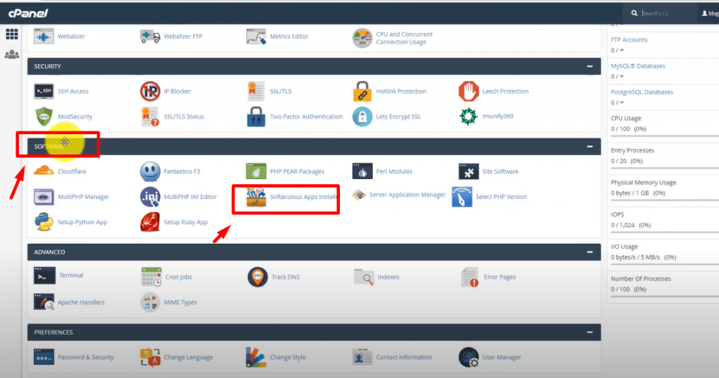Open Hotlink Protection padlock icon

[x=362, y=91]
